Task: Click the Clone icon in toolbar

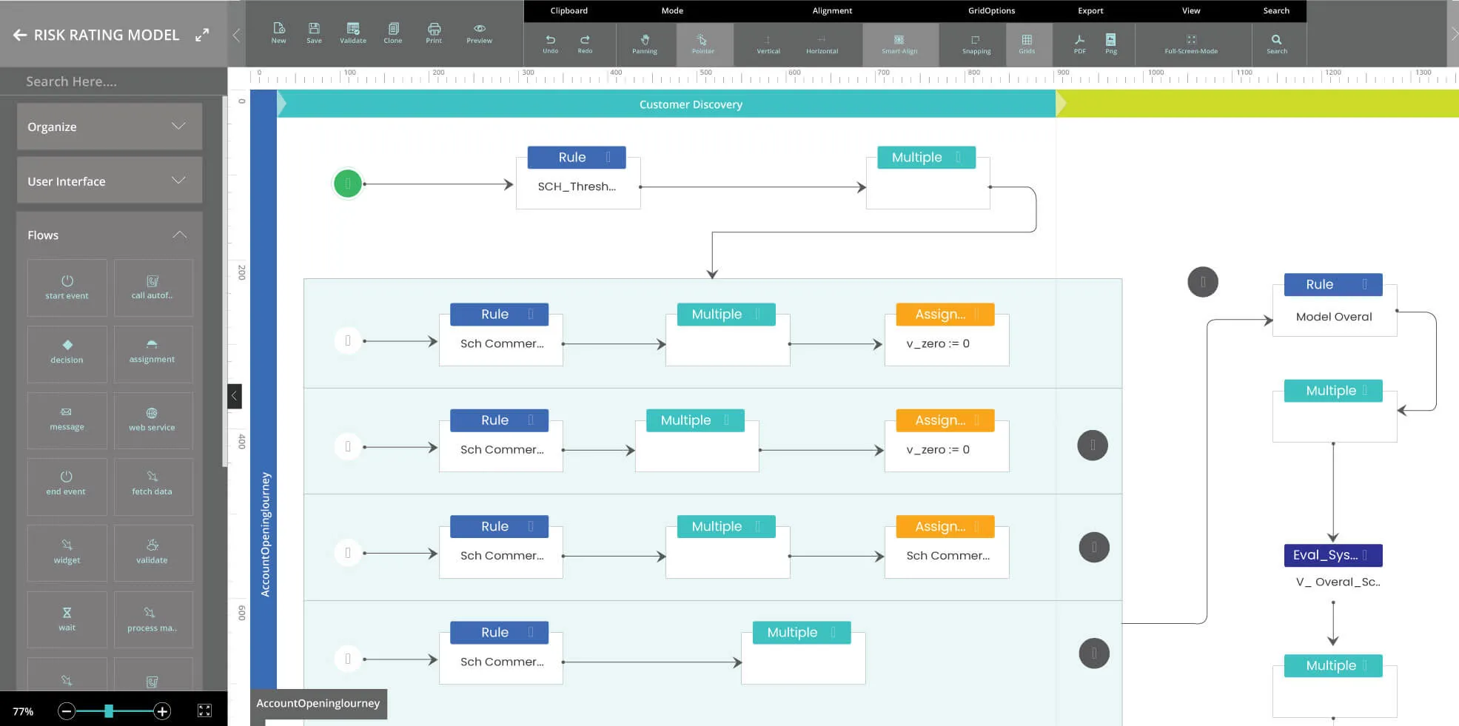Action: coord(393,33)
